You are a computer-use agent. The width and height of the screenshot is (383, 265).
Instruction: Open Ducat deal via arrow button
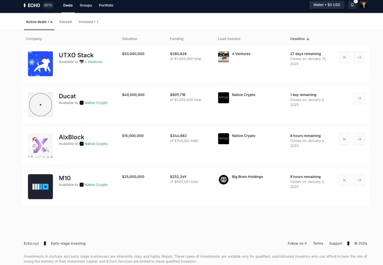point(359,98)
